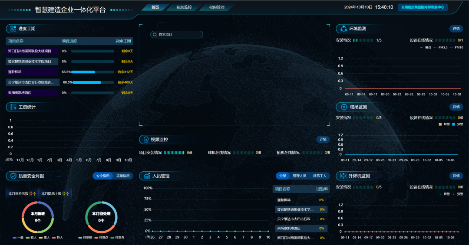Screen dimensions: 469x245
Task: Click 云南建投集团国际部发展中心 button
Action: point(423,7)
